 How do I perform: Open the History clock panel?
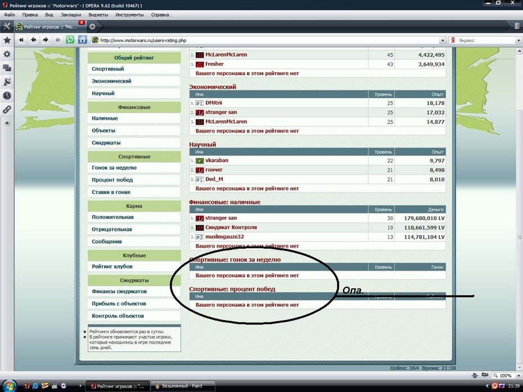pyautogui.click(x=7, y=95)
